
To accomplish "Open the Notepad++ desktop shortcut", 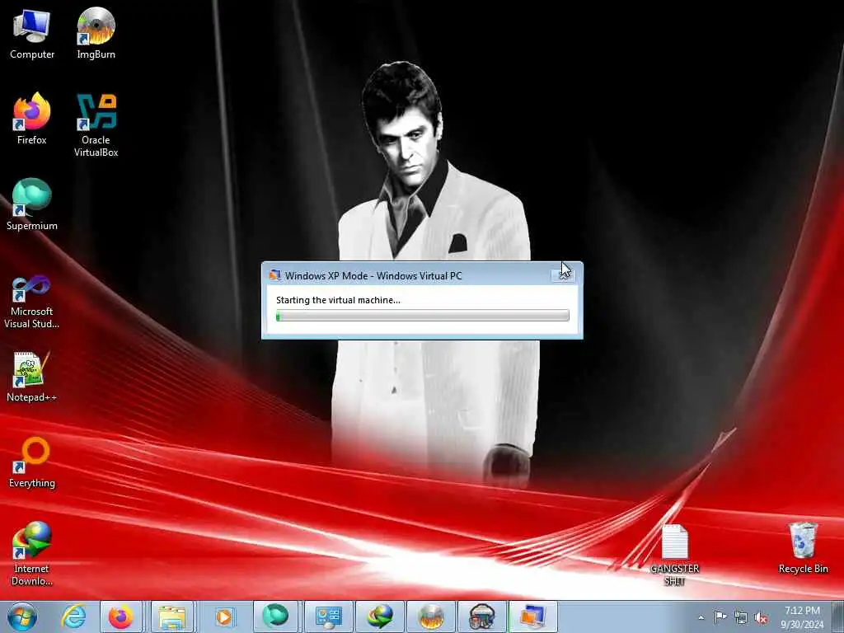I will point(32,377).
